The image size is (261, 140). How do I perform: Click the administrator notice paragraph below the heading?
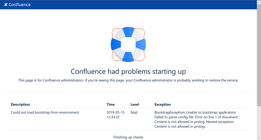click(128, 80)
